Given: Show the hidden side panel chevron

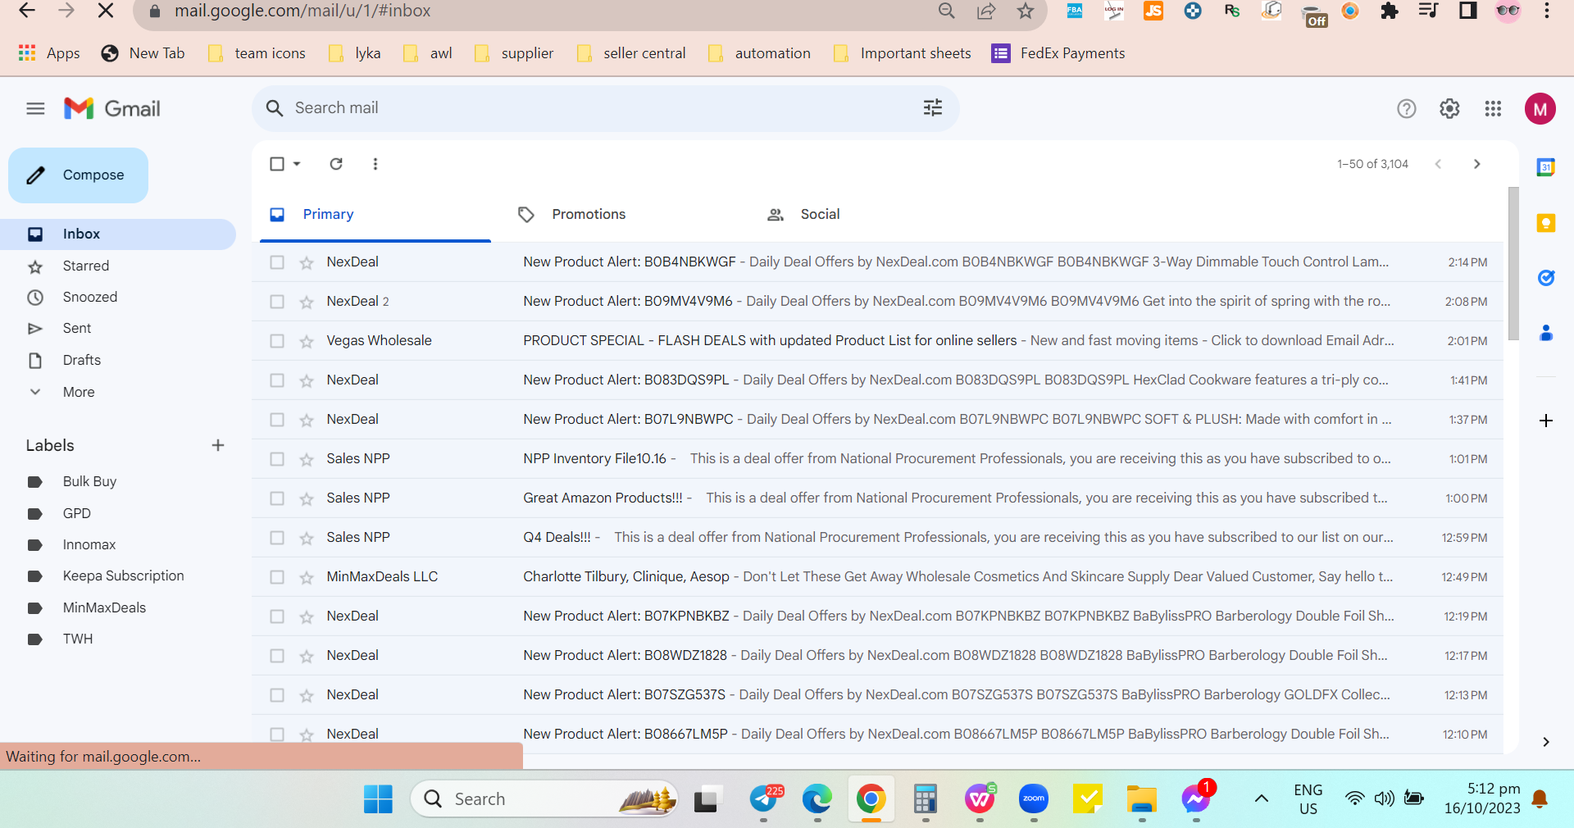Looking at the screenshot, I should pyautogui.click(x=1546, y=742).
